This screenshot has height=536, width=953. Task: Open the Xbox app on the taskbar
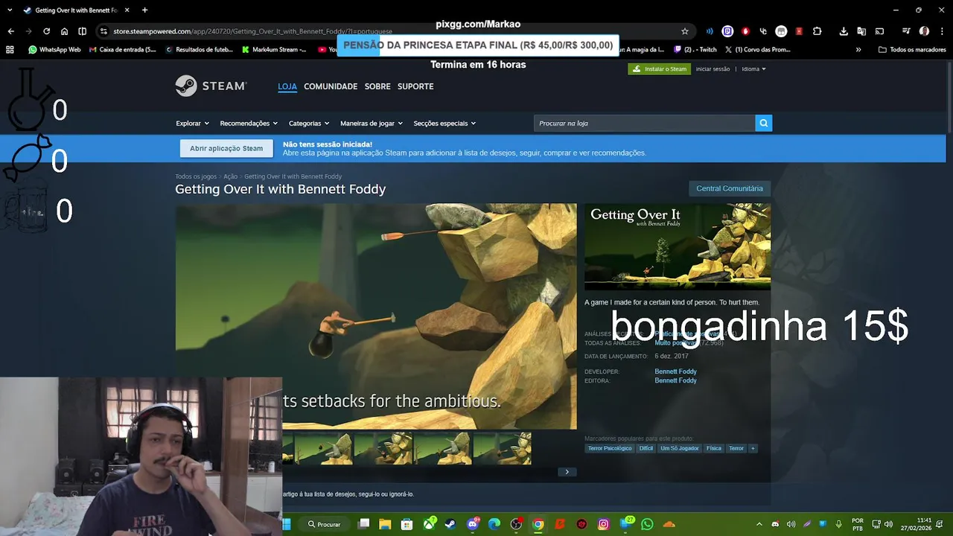(429, 524)
